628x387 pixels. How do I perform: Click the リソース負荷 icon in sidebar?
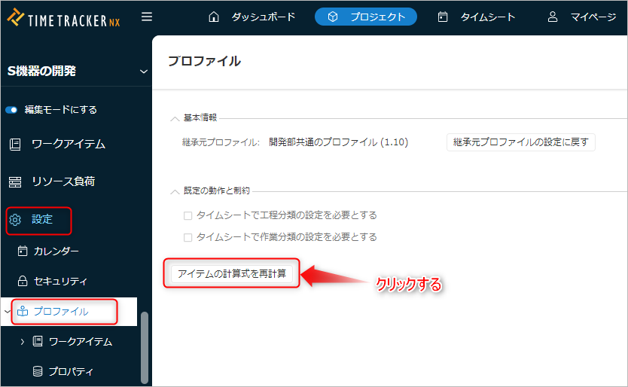pyautogui.click(x=15, y=182)
